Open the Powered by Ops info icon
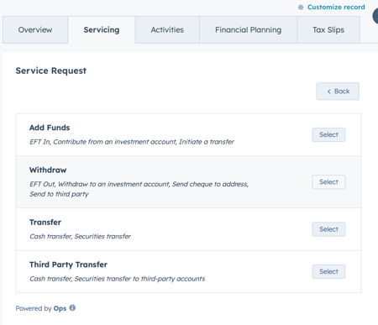Screen dimensions: 378x325 tap(72, 308)
